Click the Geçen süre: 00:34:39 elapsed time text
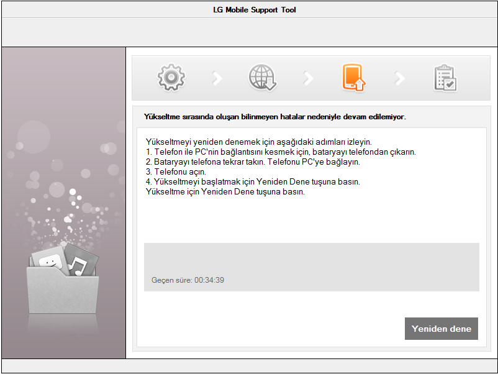 [188, 280]
